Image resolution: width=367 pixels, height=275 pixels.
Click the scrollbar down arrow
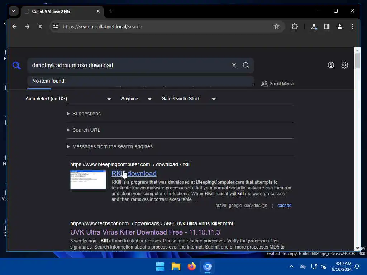coord(357,248)
